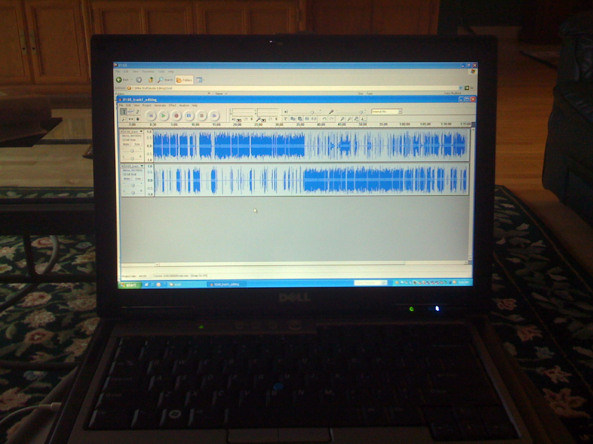
Task: Expand the Internal Mic input source dropdown
Action: [x=400, y=111]
